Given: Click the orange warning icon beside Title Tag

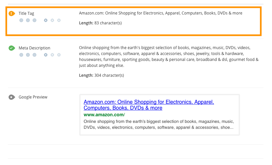Looking at the screenshot, I should click(12, 13).
